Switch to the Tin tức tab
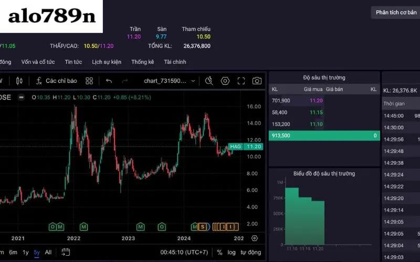This screenshot has height=262, width=420. (x=73, y=62)
